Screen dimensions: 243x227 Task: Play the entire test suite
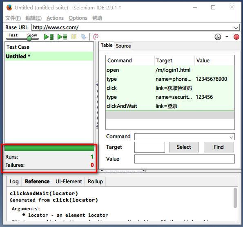pos(49,37)
